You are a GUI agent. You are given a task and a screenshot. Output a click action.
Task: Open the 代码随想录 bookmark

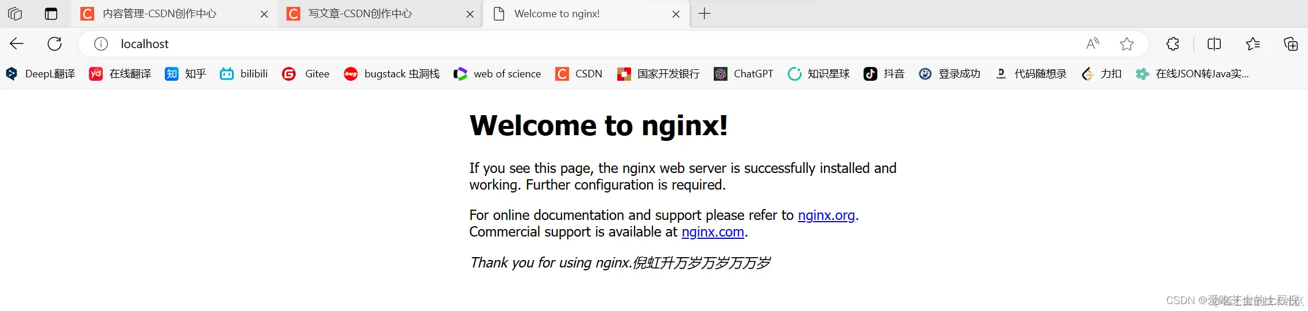coord(1031,74)
